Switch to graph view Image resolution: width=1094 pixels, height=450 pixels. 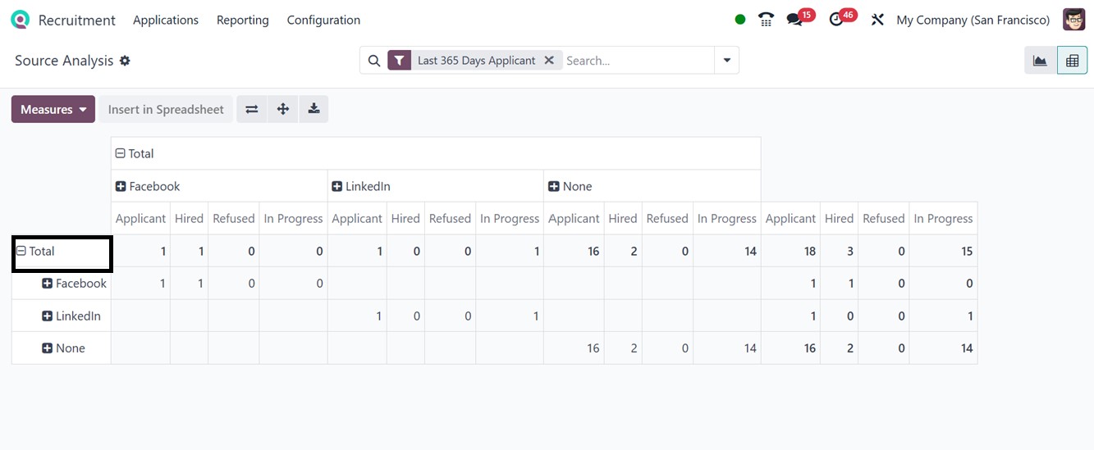pyautogui.click(x=1040, y=61)
